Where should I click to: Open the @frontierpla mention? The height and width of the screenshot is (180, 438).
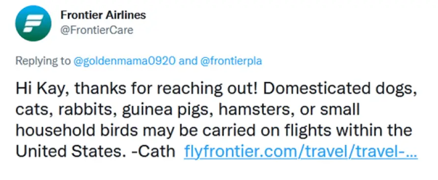pos(231,61)
